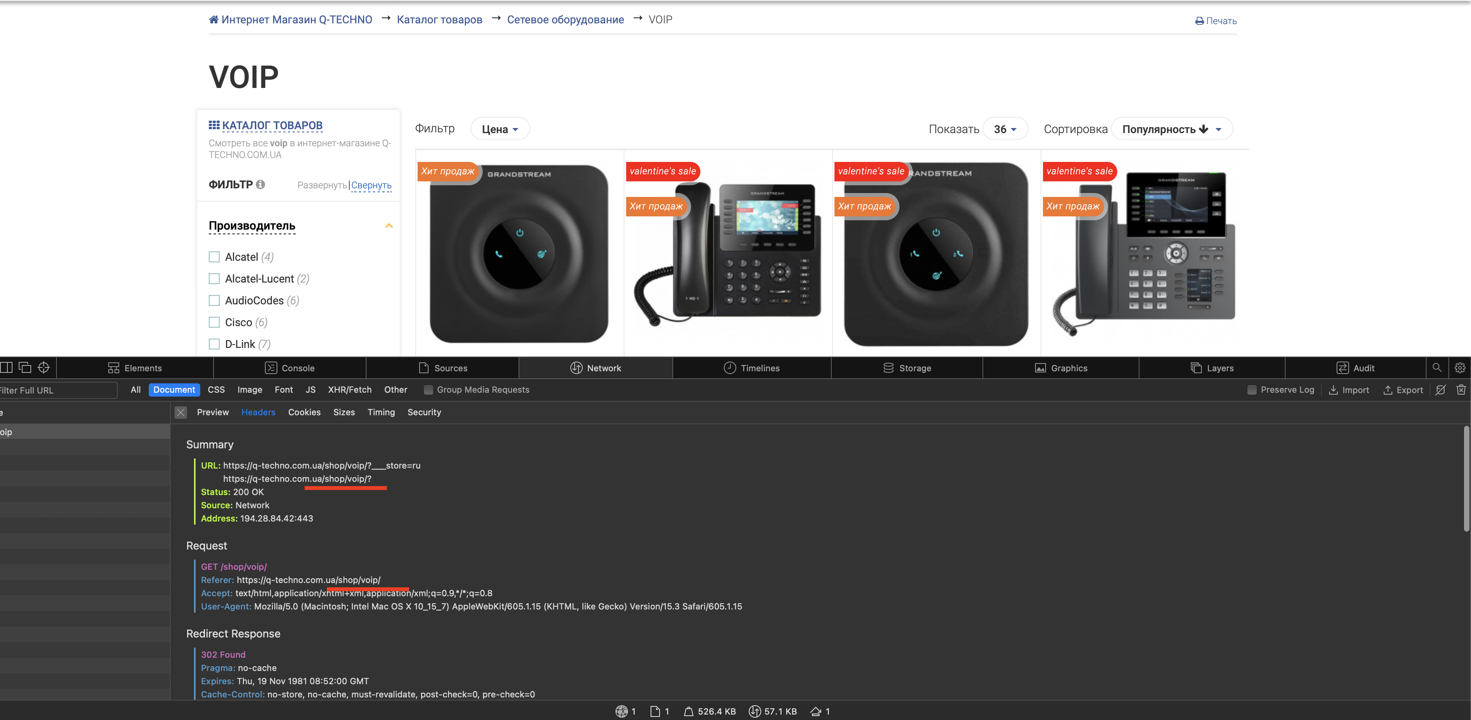Click the 57.1 KB transferred icon
This screenshot has height=720, width=1471.
754,711
